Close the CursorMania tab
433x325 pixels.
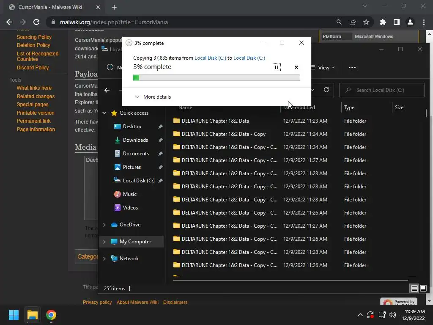click(x=98, y=7)
